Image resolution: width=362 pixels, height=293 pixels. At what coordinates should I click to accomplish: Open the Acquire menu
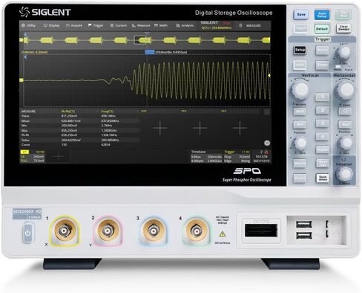74,25
